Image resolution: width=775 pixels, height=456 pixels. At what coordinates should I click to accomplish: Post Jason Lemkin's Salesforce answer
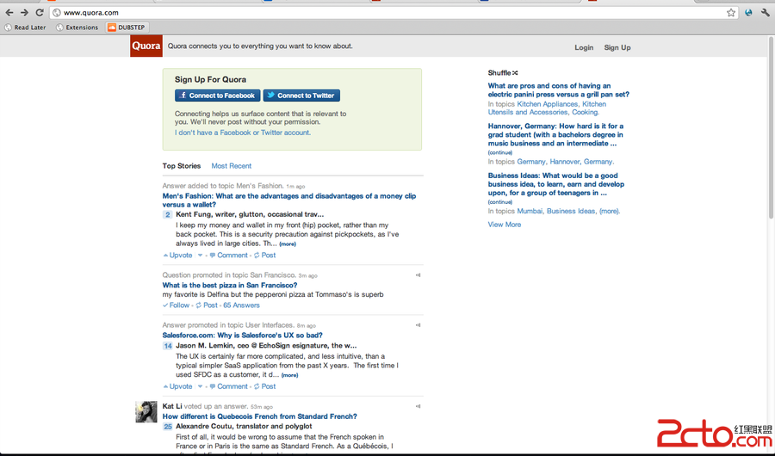(x=265, y=386)
